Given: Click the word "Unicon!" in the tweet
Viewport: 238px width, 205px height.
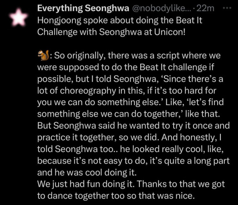Looking at the screenshot, I should 170,32.
